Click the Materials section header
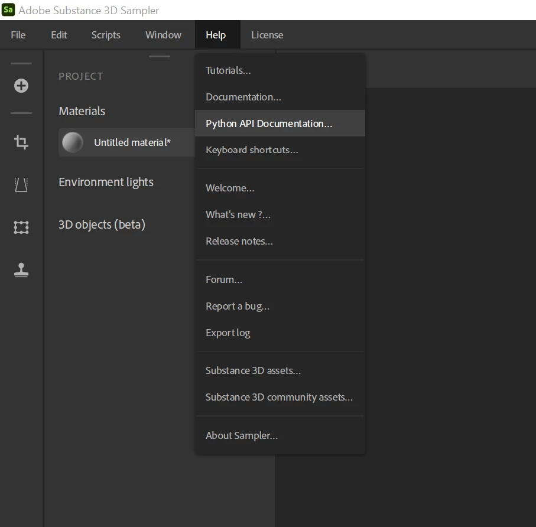 point(82,111)
